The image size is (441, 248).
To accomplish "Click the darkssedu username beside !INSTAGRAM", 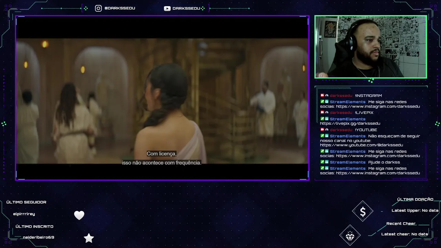I will 341,96.
